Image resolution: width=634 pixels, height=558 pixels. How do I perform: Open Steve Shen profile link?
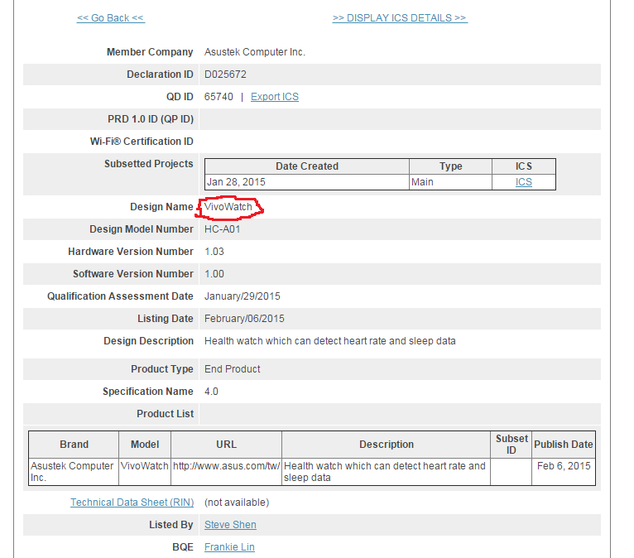(x=230, y=524)
